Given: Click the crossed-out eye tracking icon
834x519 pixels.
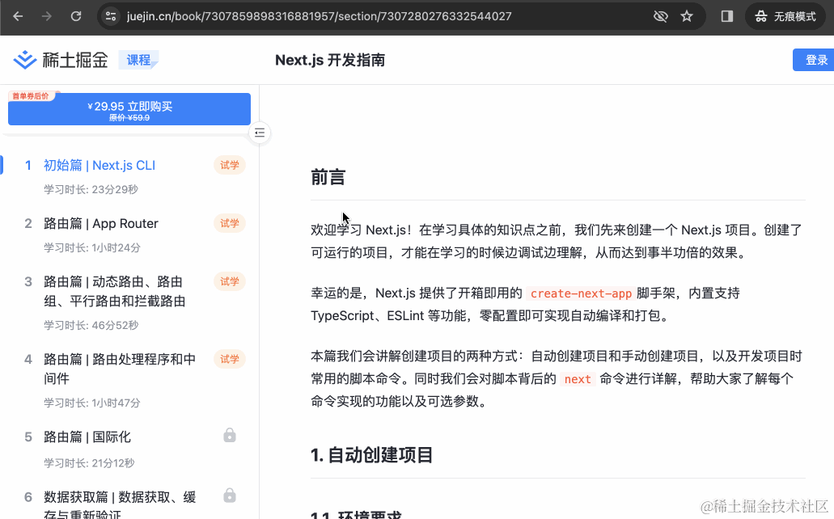Looking at the screenshot, I should pos(660,16).
